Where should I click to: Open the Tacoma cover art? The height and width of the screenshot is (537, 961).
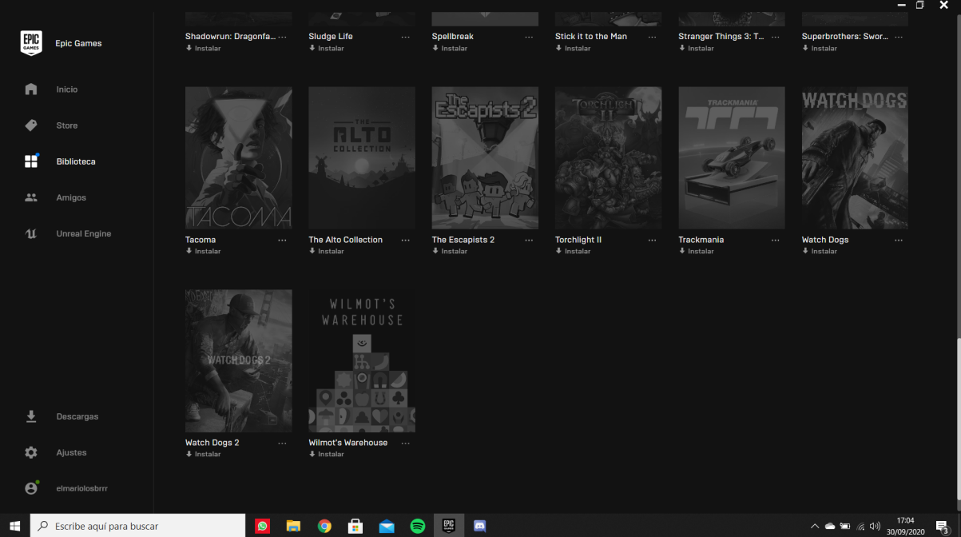pos(238,158)
